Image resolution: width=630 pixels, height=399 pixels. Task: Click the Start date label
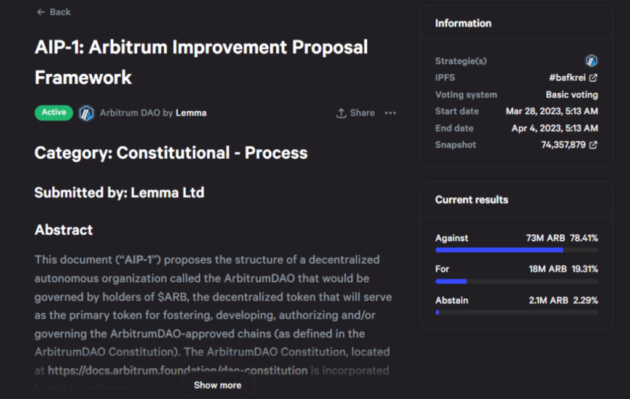tap(457, 111)
